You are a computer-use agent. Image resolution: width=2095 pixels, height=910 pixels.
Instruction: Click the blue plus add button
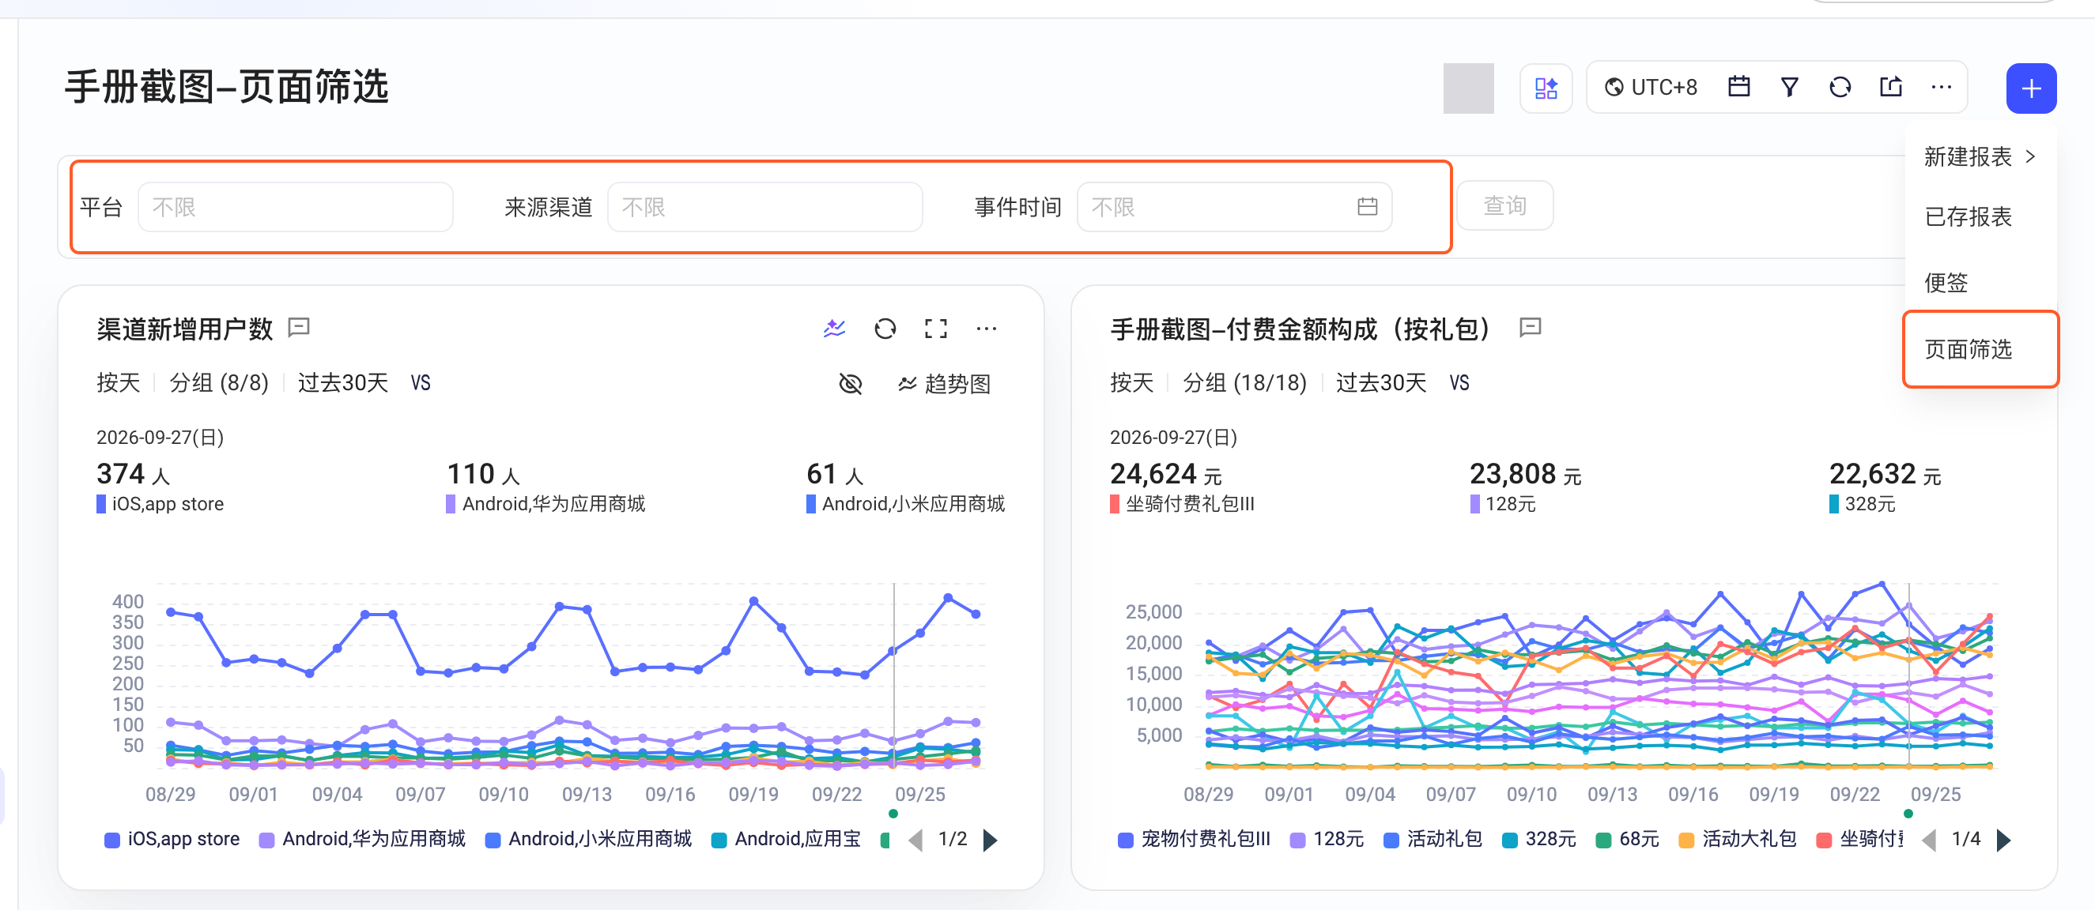click(x=2031, y=88)
